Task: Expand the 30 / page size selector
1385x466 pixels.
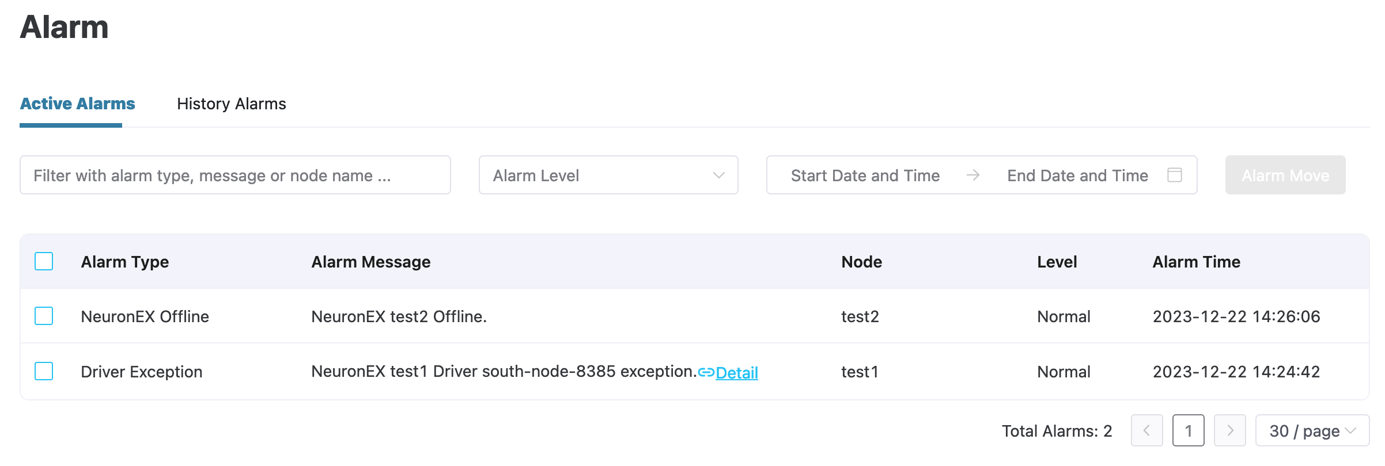Action: click(1312, 430)
